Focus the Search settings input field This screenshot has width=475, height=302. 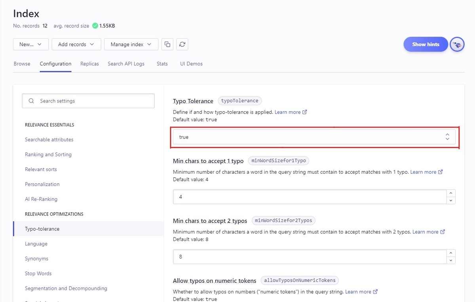93,101
